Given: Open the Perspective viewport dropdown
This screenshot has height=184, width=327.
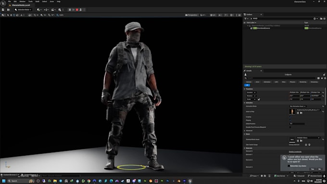Looking at the screenshot, I should tap(191, 15).
